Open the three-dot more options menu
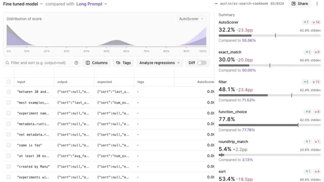The image size is (324, 182). 317,4
